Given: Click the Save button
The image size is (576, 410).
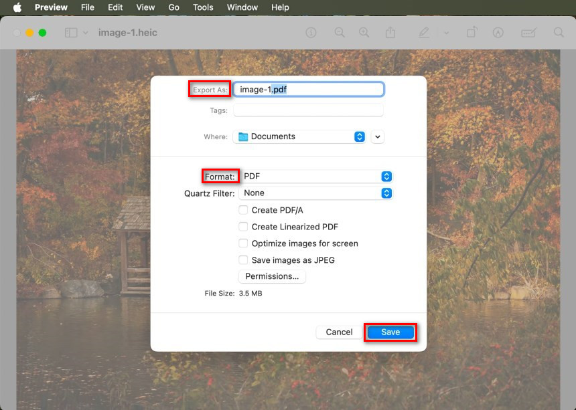Looking at the screenshot, I should tap(390, 332).
